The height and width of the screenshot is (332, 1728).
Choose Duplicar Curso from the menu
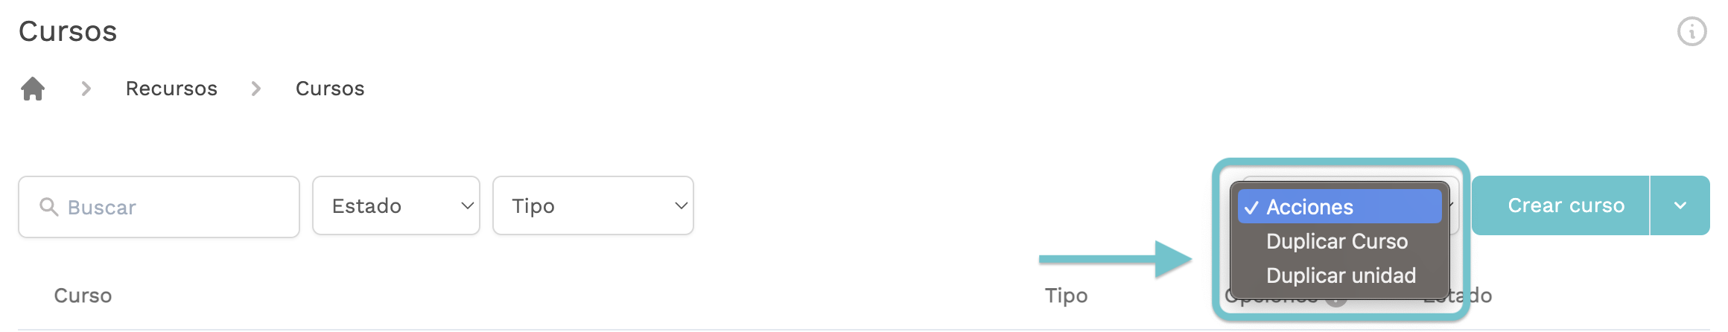[x=1339, y=241]
